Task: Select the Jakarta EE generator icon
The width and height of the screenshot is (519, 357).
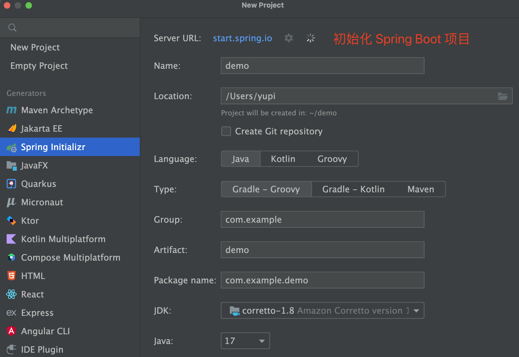Action: [x=12, y=128]
